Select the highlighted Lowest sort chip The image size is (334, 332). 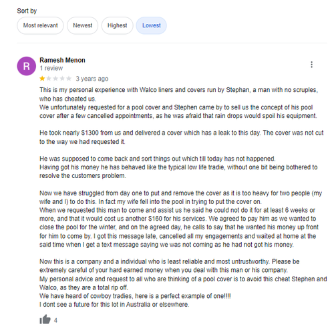tap(152, 25)
